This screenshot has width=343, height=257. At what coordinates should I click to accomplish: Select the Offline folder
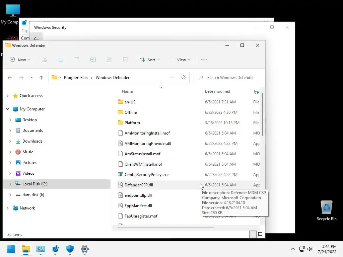point(131,112)
